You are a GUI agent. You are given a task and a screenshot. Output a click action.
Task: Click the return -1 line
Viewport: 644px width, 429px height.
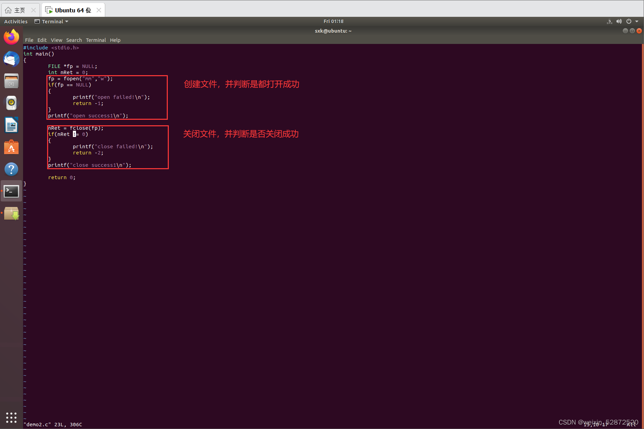[88, 103]
